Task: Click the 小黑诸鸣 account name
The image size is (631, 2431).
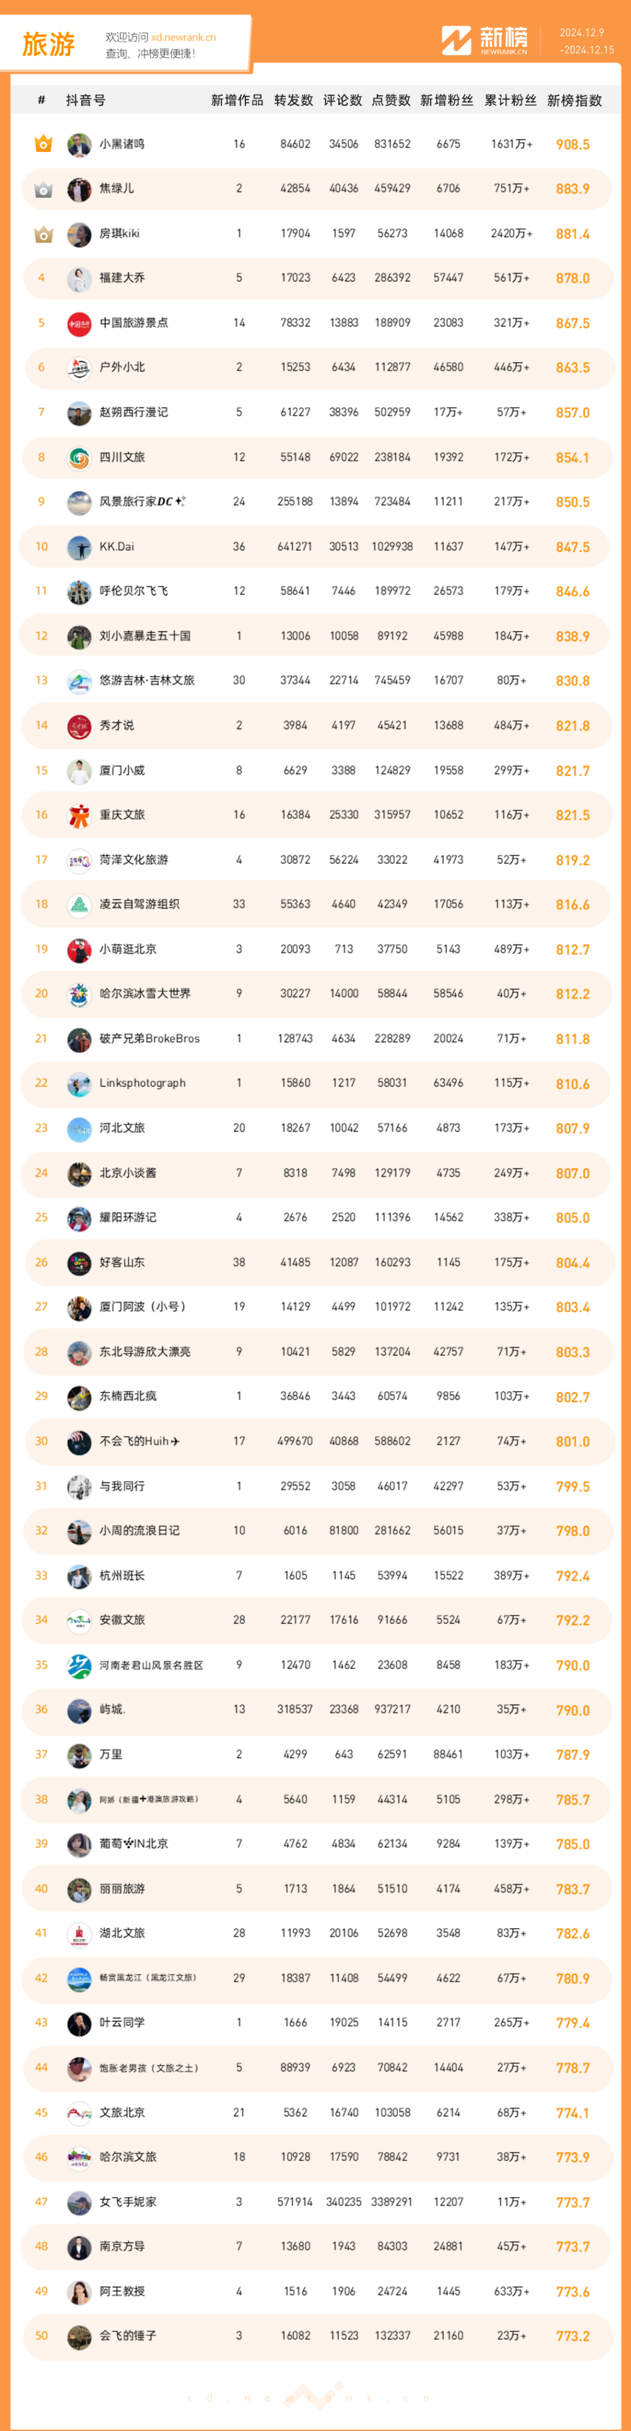Action: pos(122,144)
